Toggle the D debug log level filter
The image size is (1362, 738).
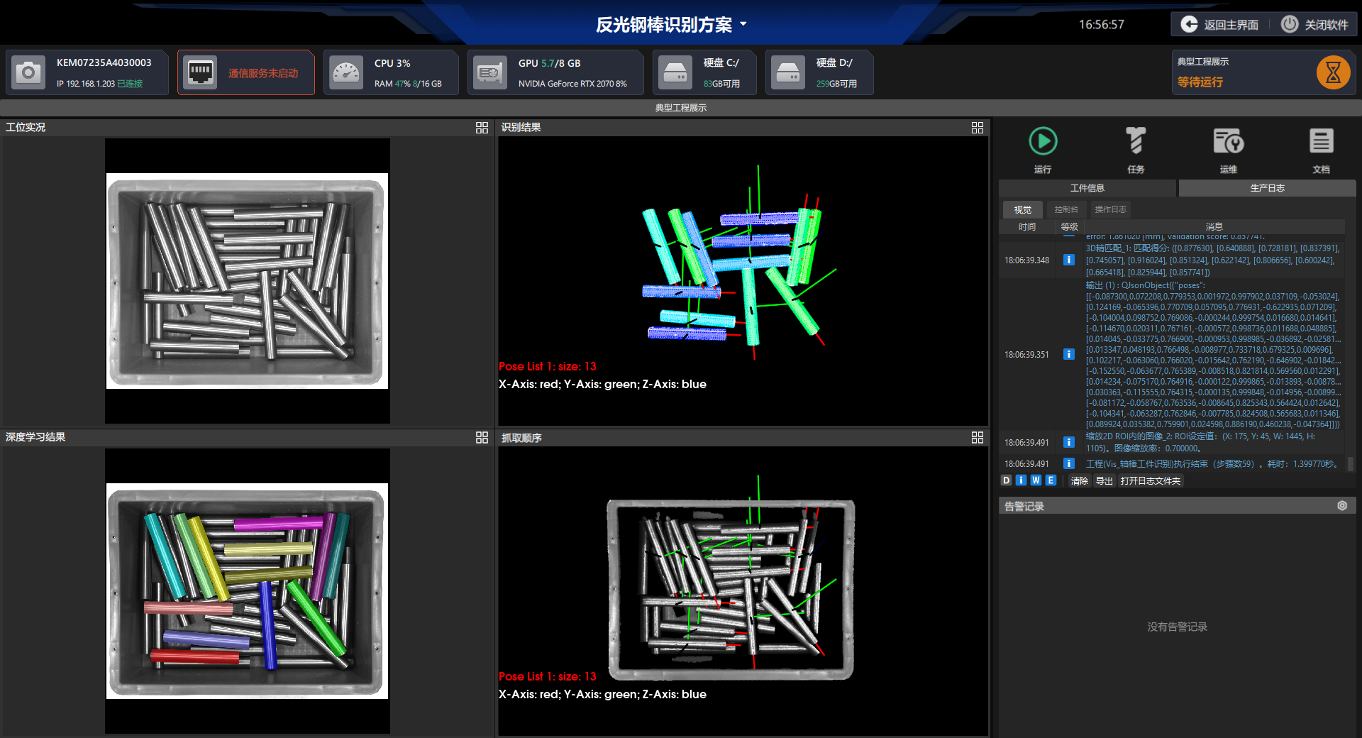[x=1006, y=480]
